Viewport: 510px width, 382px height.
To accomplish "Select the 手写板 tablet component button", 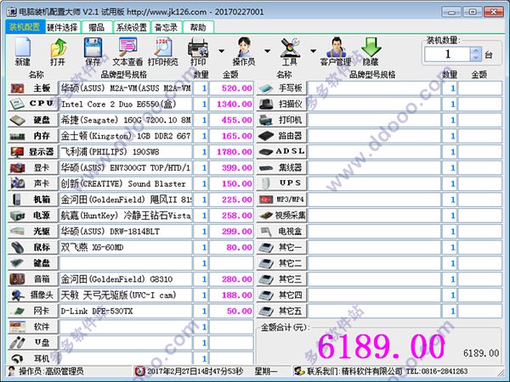I will (281, 88).
